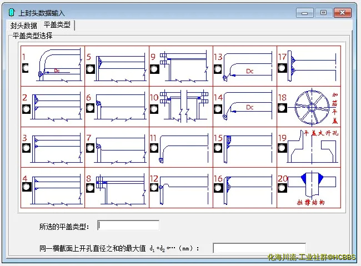Click the type 6 flat cover diagram
Screen dimensions: 361x266
120,107
